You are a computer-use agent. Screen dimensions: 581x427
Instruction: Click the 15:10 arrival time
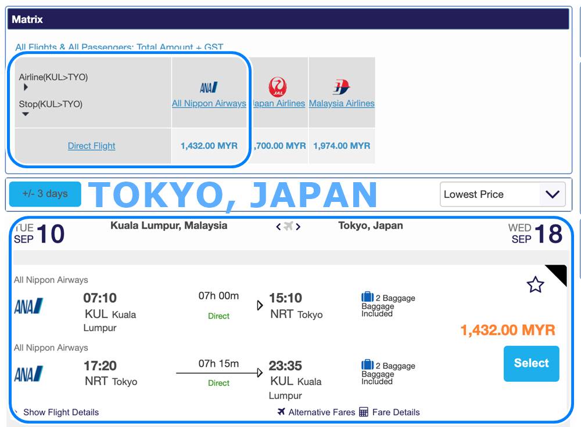(285, 298)
